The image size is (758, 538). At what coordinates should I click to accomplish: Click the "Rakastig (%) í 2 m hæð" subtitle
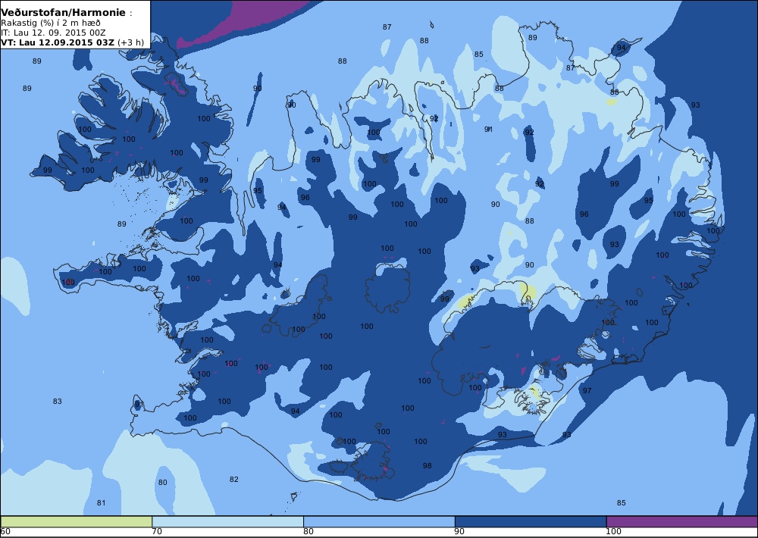click(x=51, y=23)
